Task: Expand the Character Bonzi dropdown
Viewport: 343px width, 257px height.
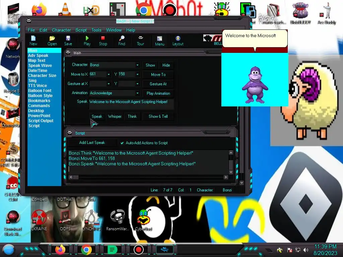Action: tap(137, 65)
